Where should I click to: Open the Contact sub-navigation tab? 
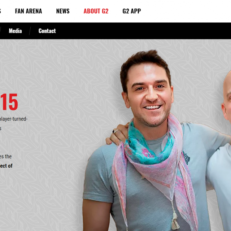point(47,31)
